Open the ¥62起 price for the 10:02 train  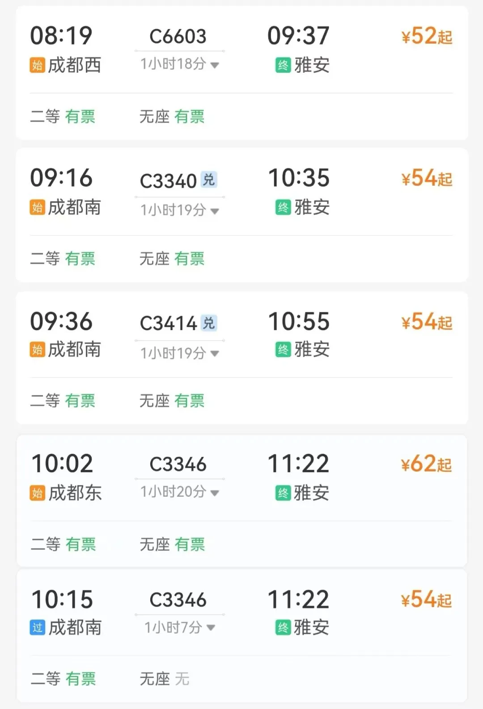[x=427, y=464]
